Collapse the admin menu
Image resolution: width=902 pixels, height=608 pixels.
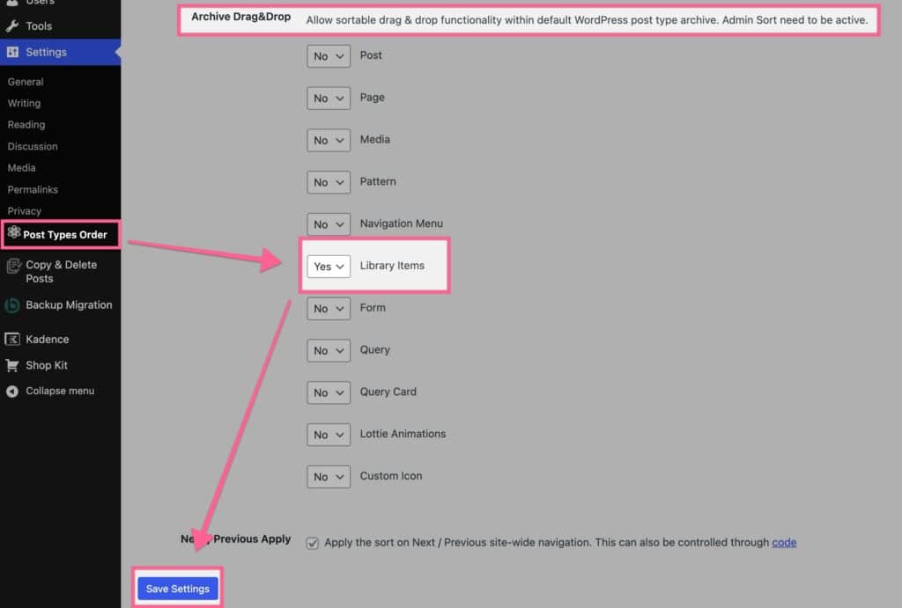11,391
